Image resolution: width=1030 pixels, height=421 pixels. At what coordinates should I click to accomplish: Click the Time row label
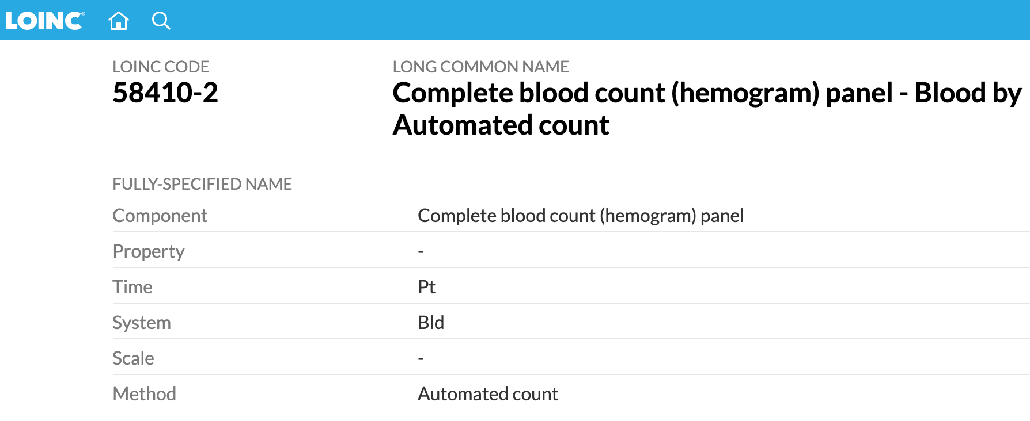(x=132, y=287)
